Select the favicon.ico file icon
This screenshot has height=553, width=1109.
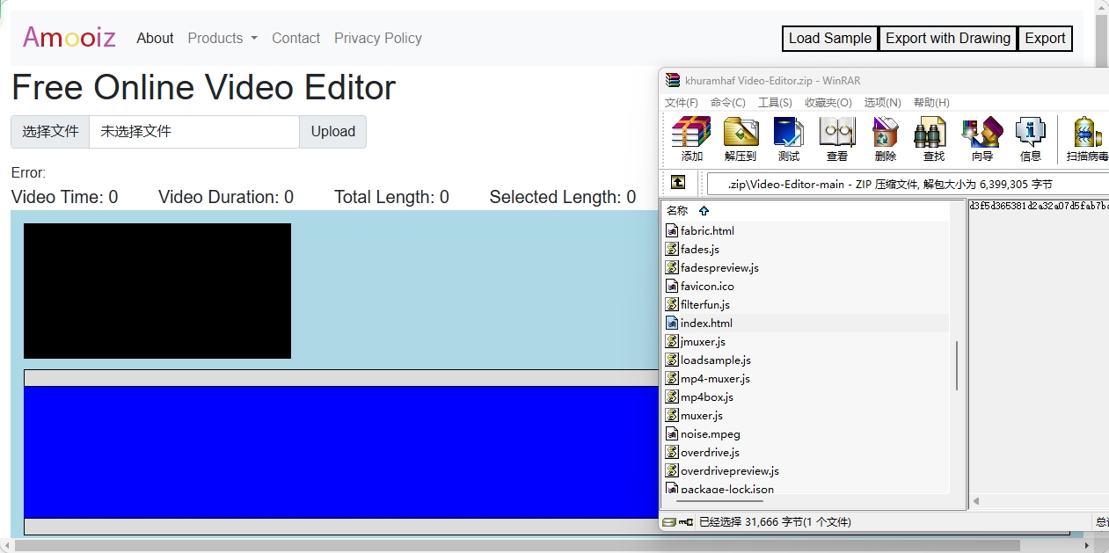(672, 286)
